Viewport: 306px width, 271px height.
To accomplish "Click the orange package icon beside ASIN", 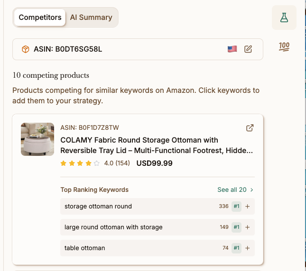I will tap(25, 49).
